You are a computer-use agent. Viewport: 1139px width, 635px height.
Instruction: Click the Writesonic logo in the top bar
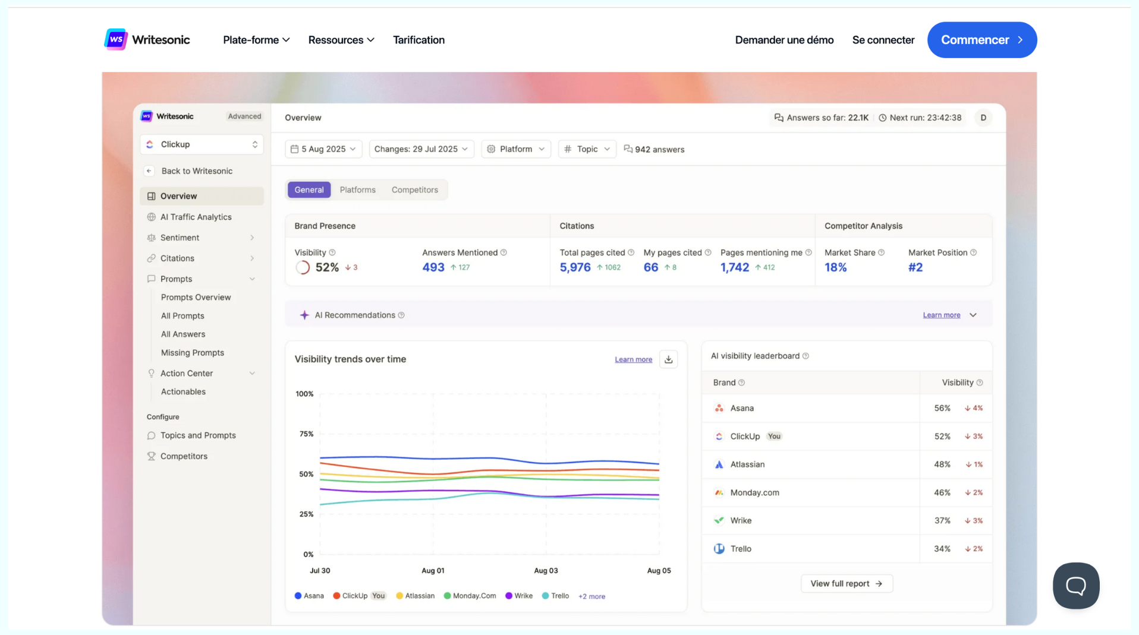coord(147,39)
